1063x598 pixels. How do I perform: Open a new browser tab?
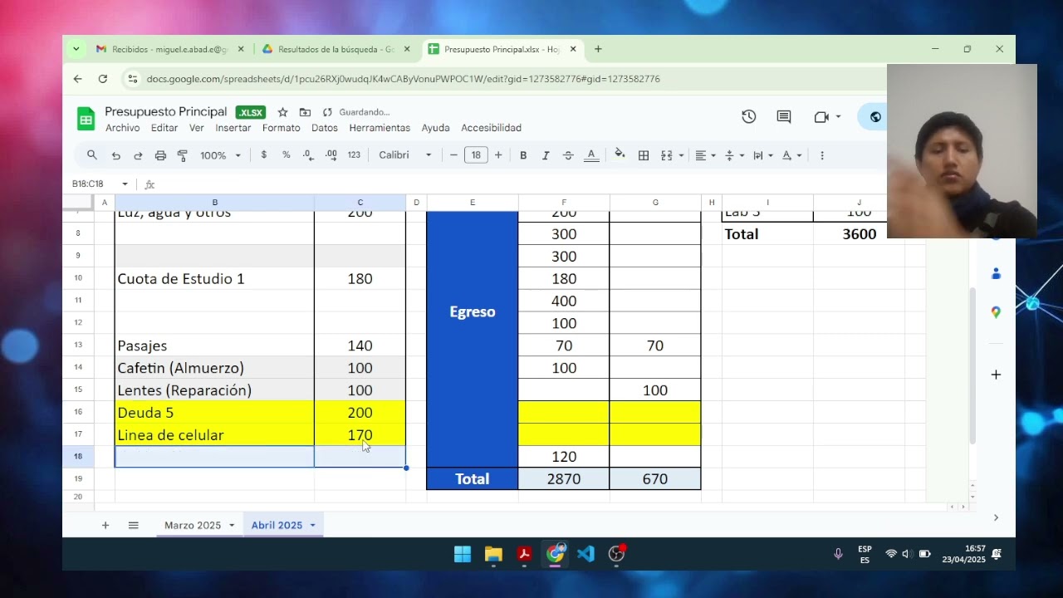tap(598, 49)
